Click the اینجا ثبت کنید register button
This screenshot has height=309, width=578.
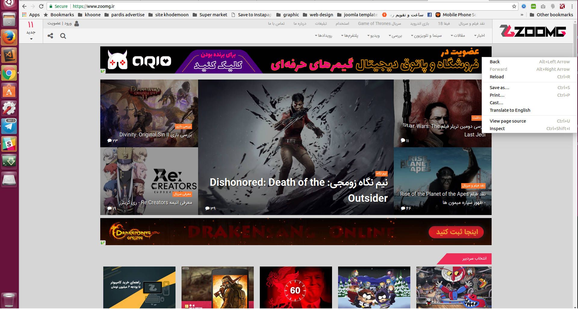[456, 232]
